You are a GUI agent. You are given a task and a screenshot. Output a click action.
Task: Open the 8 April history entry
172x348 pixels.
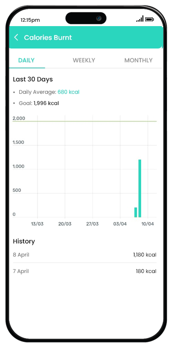pos(85,255)
